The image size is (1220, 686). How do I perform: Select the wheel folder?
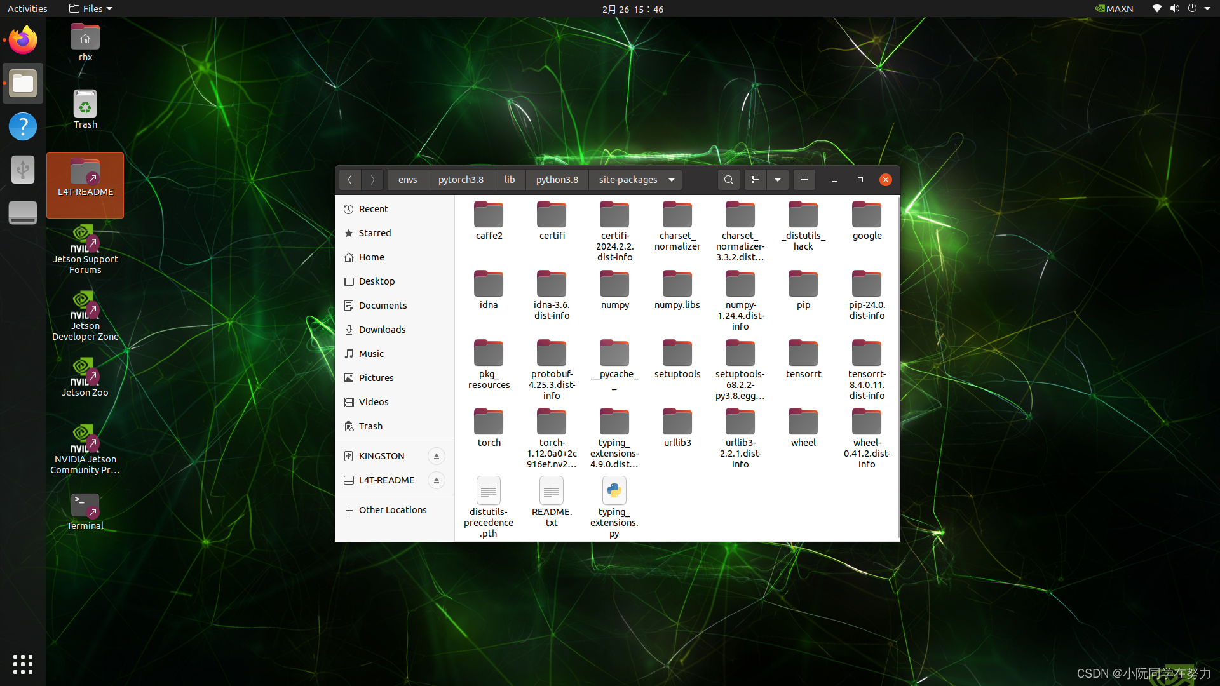point(803,427)
